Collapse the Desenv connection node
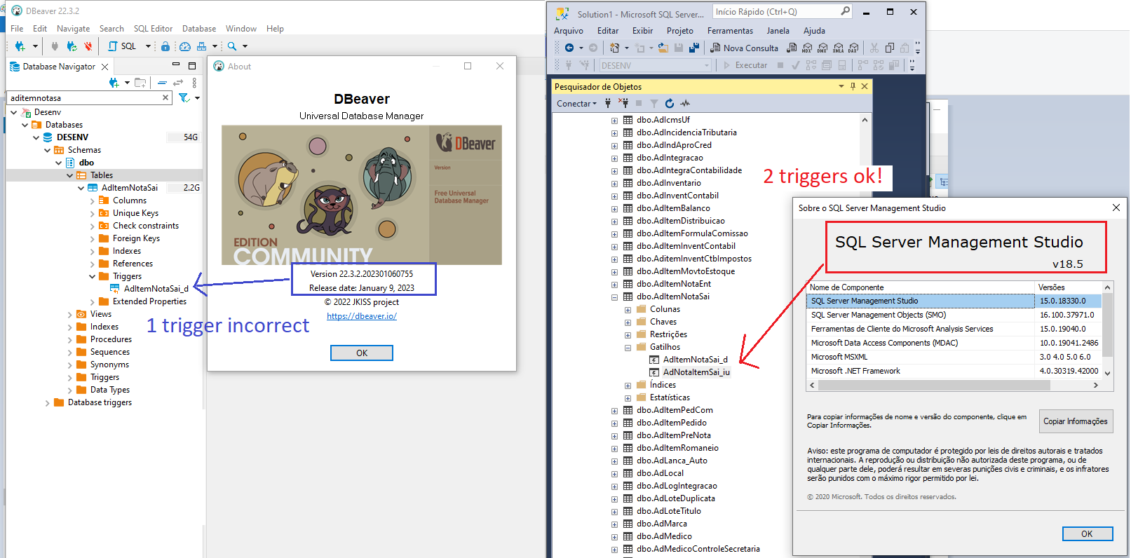 click(x=14, y=112)
